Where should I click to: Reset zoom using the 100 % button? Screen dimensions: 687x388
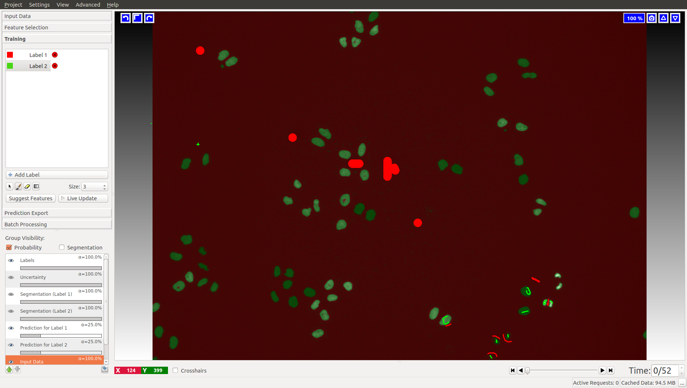[x=634, y=18]
